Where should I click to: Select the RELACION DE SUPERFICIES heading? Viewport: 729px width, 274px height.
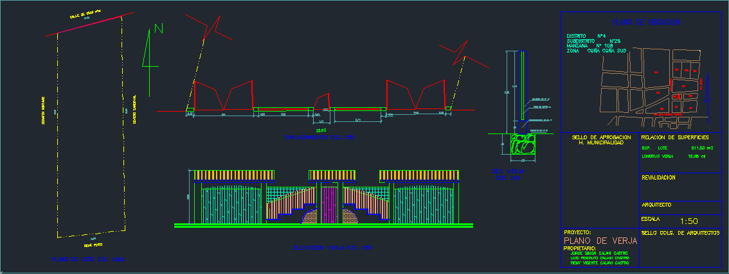675,138
